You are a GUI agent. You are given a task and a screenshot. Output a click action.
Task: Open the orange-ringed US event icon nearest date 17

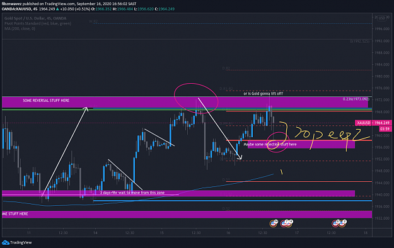(x=289, y=223)
